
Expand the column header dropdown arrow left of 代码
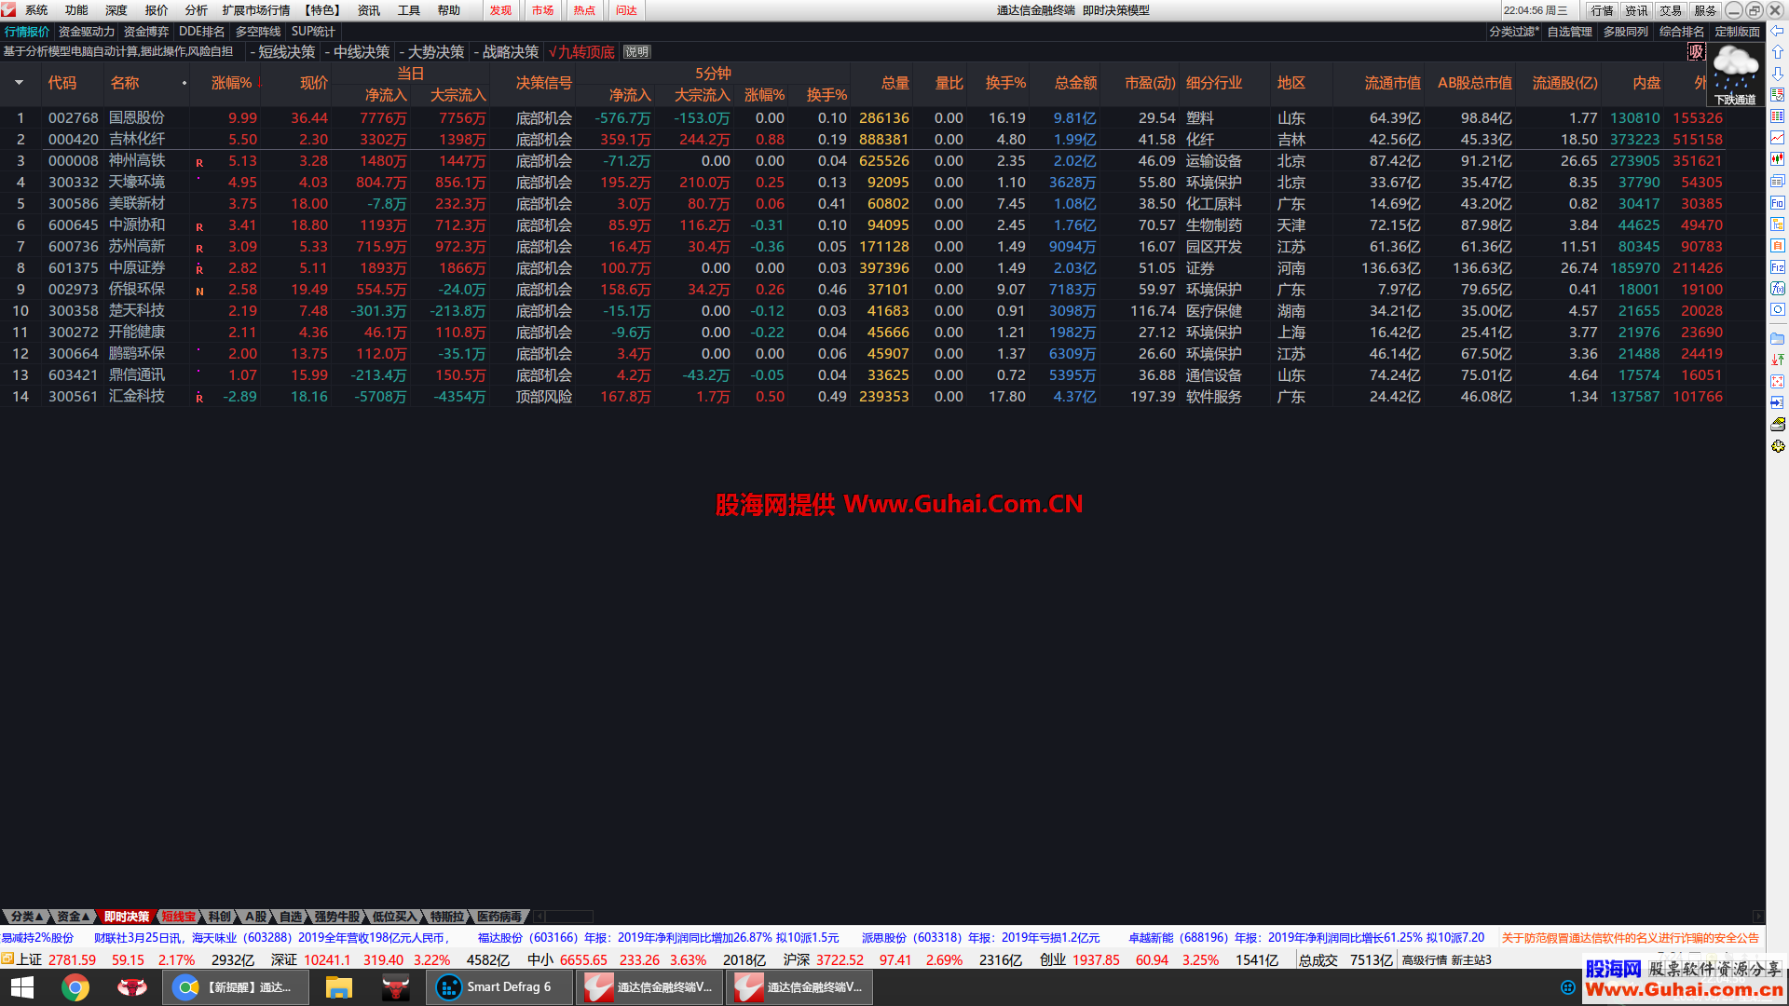[x=19, y=83]
